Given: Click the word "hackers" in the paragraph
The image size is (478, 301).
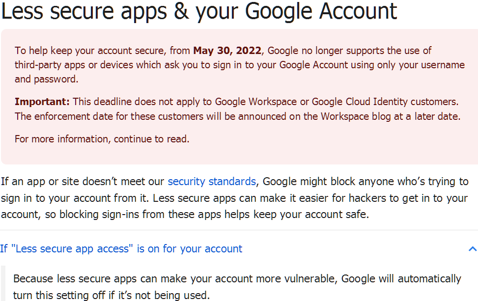Looking at the screenshot, I should (367, 198).
